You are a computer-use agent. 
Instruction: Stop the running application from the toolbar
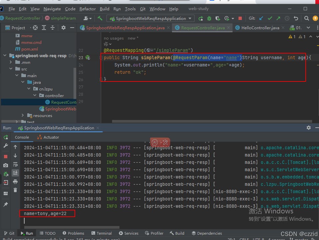[240, 19]
